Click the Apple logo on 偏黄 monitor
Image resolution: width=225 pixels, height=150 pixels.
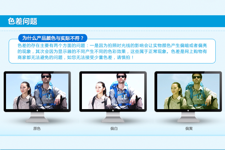point(188,111)
